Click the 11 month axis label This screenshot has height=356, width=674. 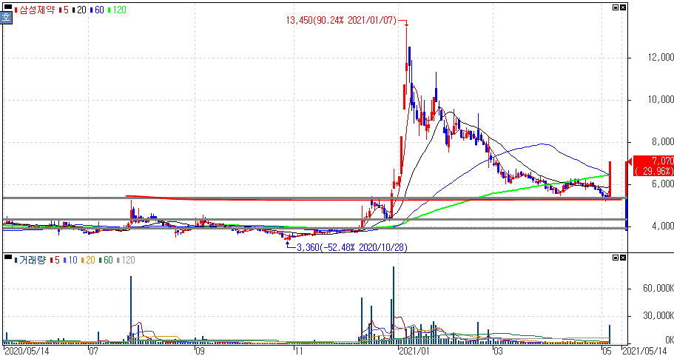tap(299, 352)
